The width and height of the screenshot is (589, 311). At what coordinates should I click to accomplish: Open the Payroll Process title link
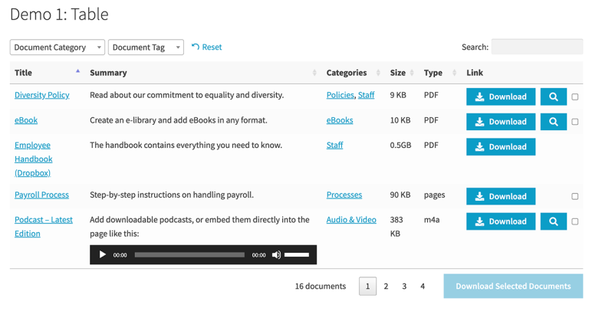pyautogui.click(x=41, y=195)
